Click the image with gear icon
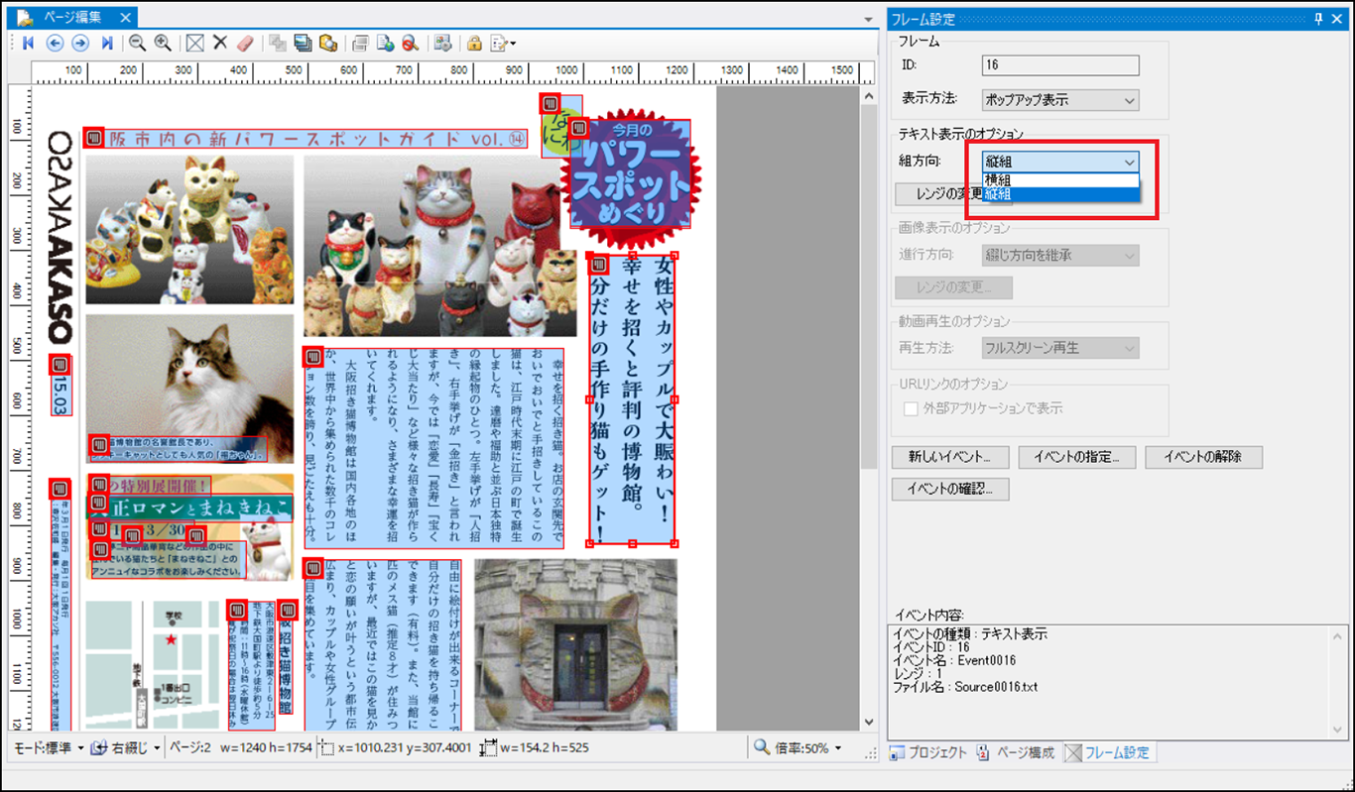 click(442, 43)
